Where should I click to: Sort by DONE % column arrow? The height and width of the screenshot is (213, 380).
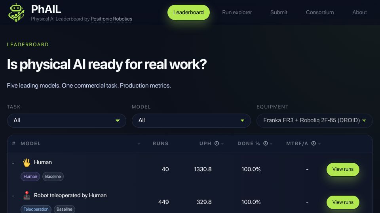[x=271, y=144]
